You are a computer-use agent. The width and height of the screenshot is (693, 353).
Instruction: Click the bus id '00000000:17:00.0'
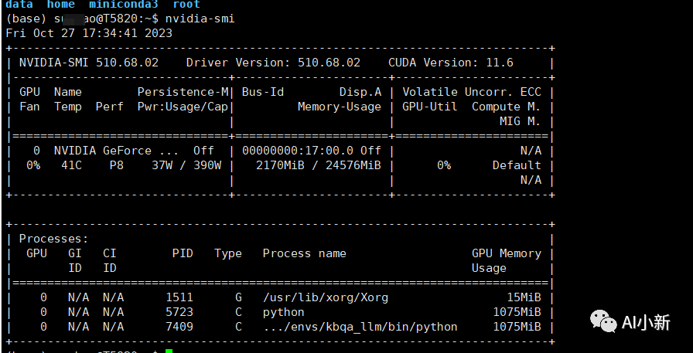(298, 151)
